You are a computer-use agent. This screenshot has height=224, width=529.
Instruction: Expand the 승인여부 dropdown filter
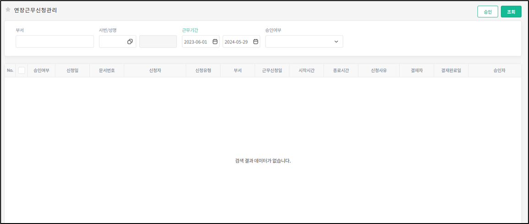[304, 42]
